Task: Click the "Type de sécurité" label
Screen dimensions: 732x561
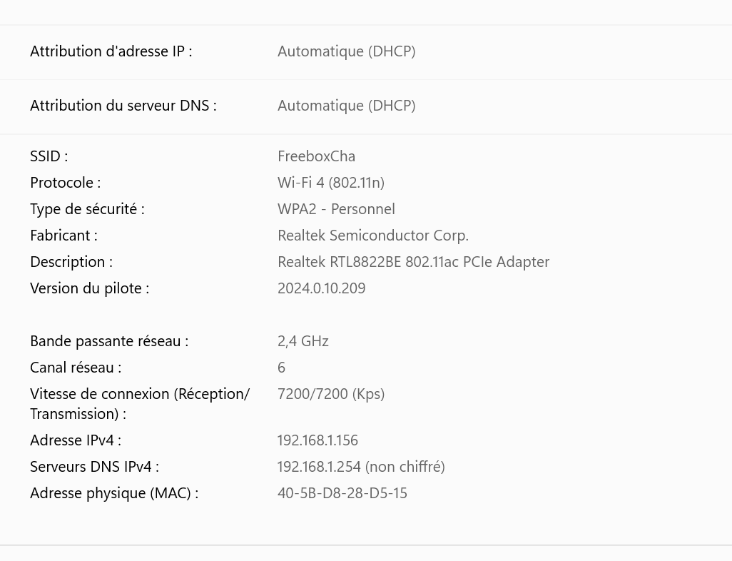Action: click(87, 209)
